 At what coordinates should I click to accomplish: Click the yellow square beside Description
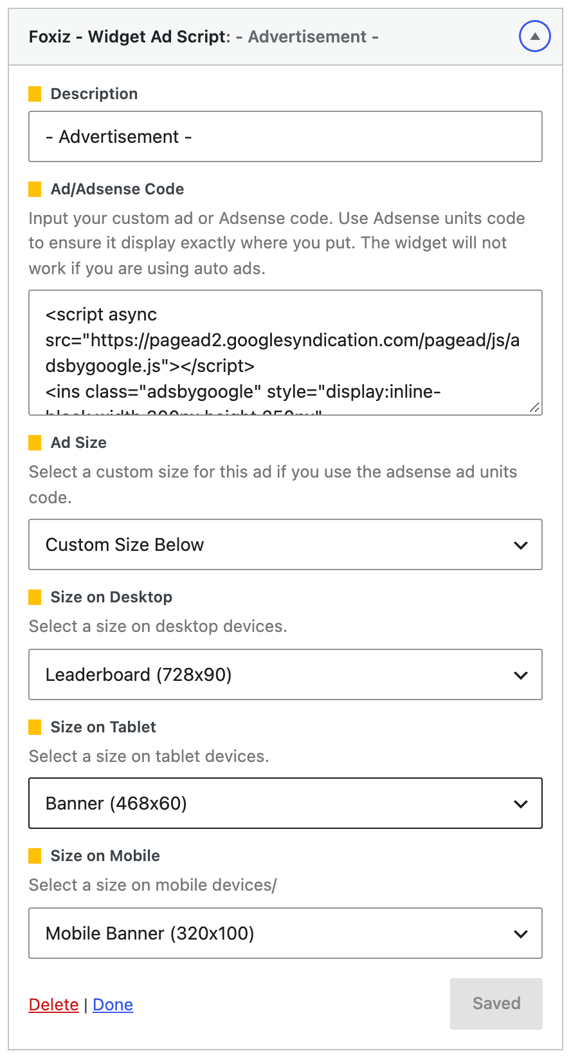point(35,94)
